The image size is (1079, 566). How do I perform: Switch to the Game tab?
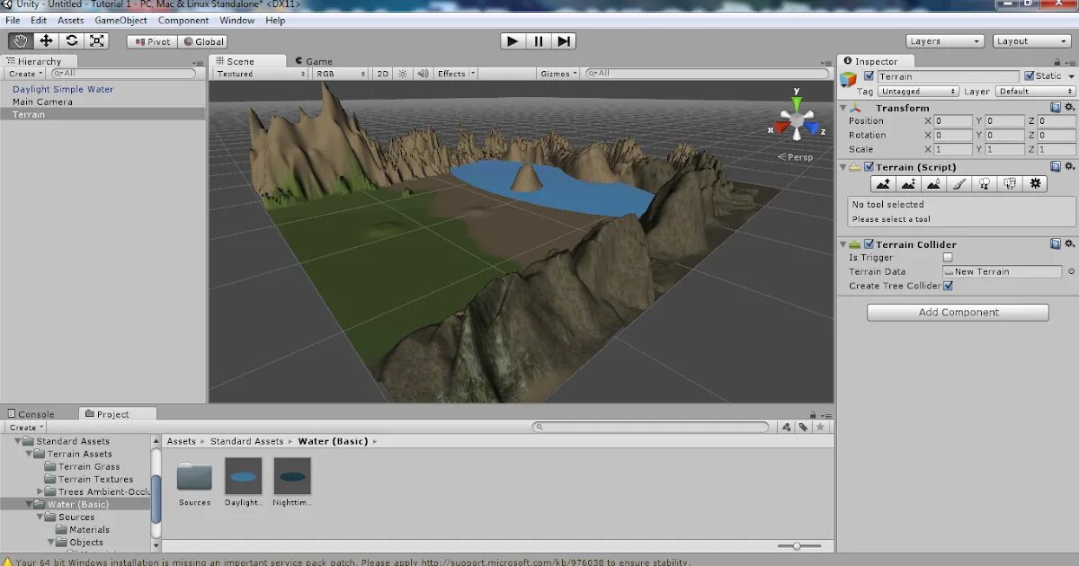313,61
